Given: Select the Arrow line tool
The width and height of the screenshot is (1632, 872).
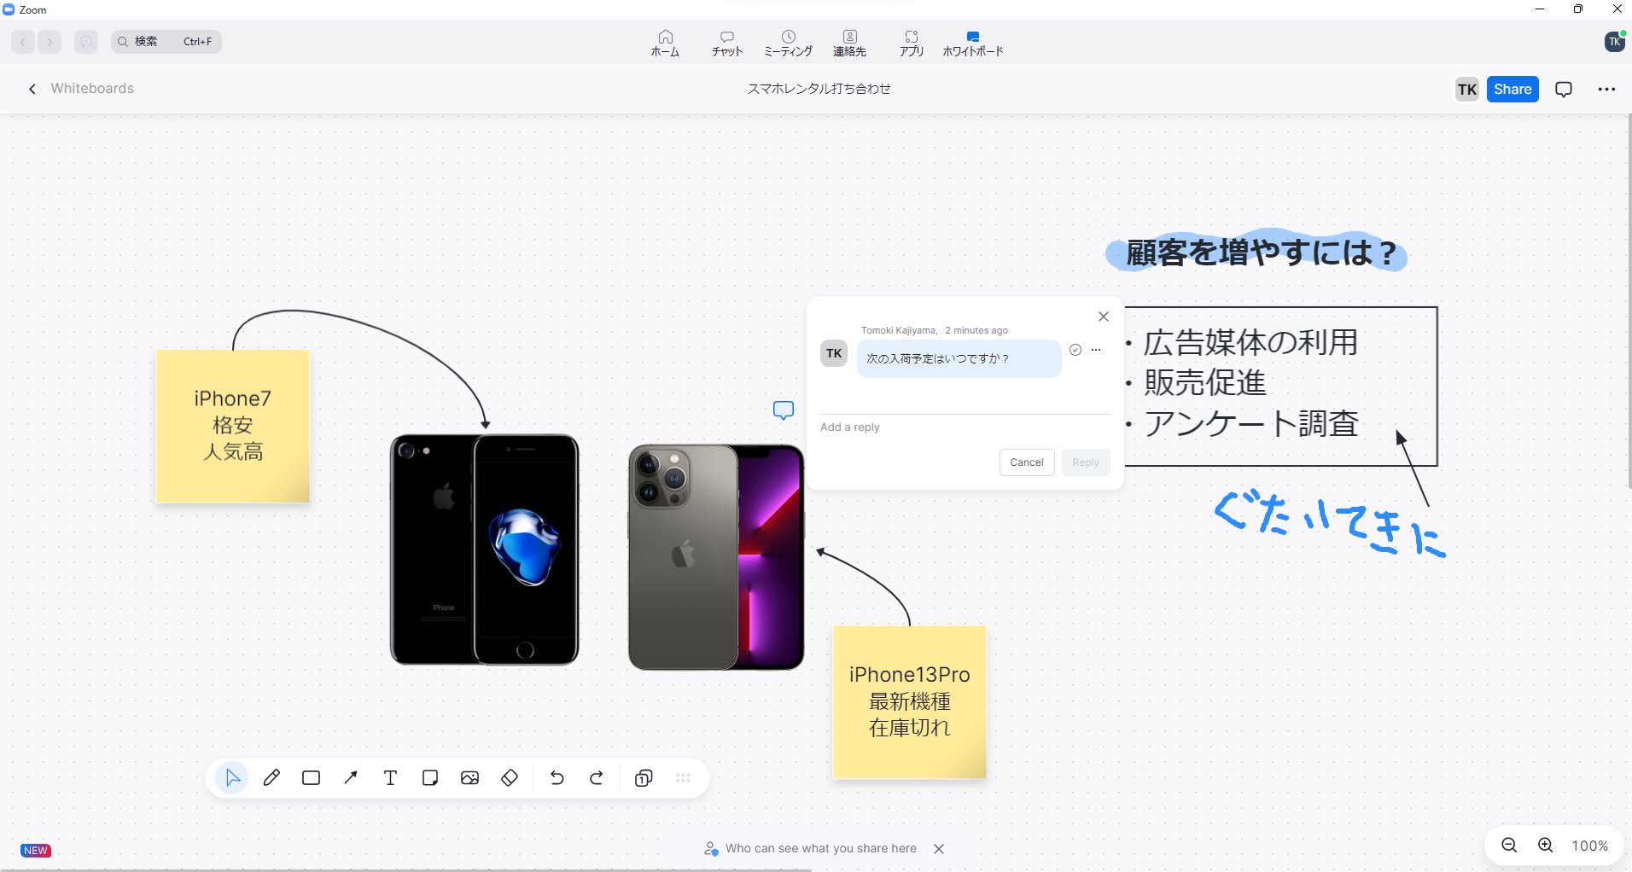Looking at the screenshot, I should point(351,778).
